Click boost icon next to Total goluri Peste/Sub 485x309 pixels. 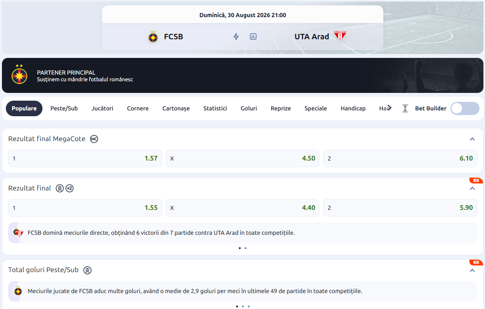88,270
